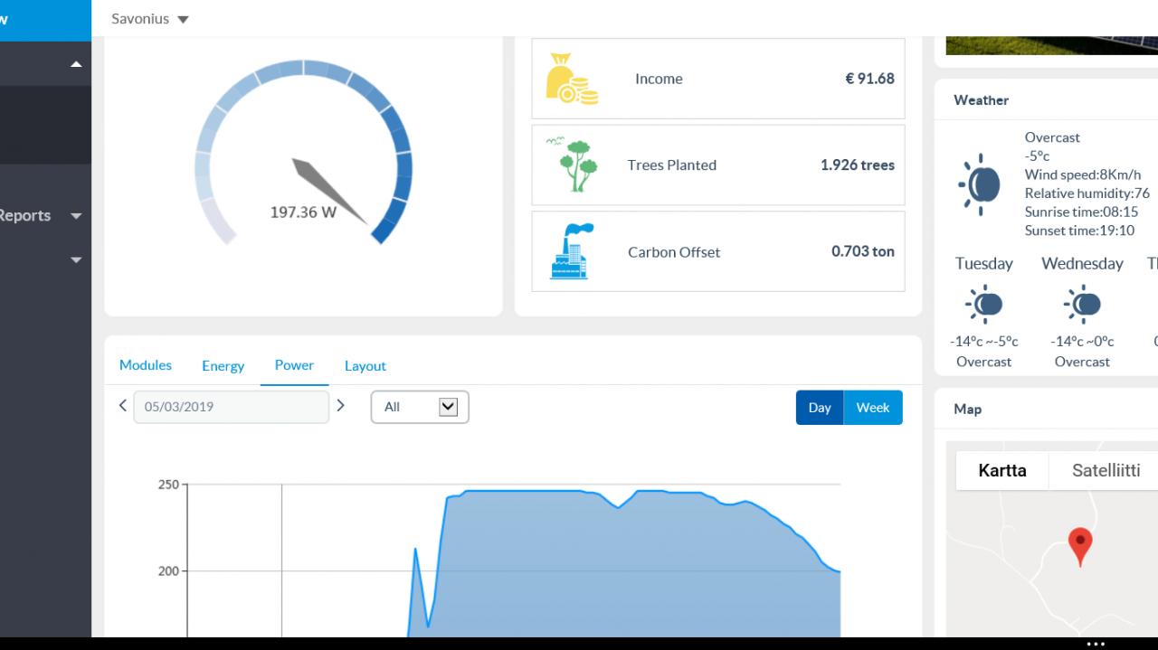Click the red map location pin

coord(1080,547)
